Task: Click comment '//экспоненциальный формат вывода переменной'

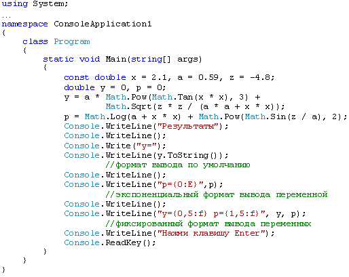Action: pyautogui.click(x=217, y=194)
